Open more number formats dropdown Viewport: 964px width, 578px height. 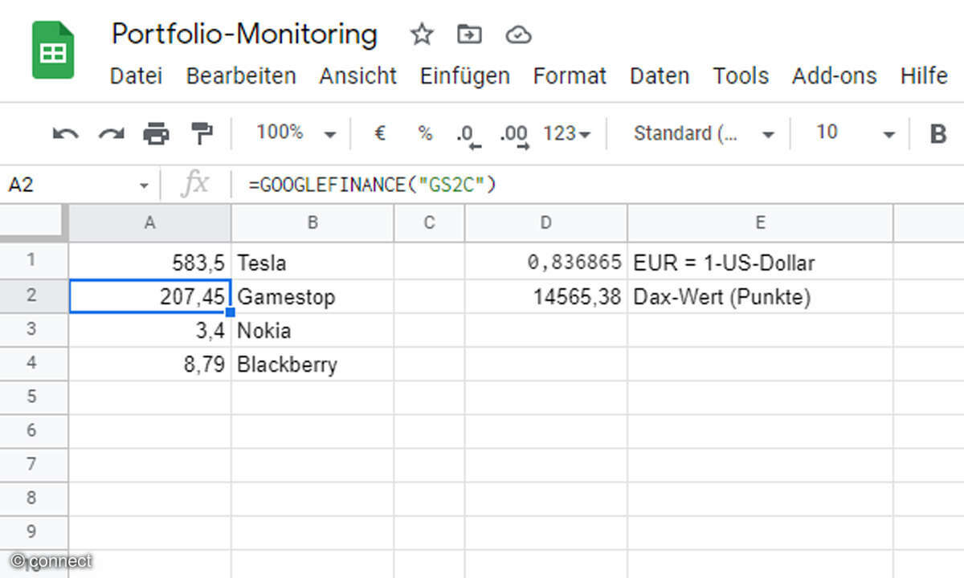pos(567,133)
